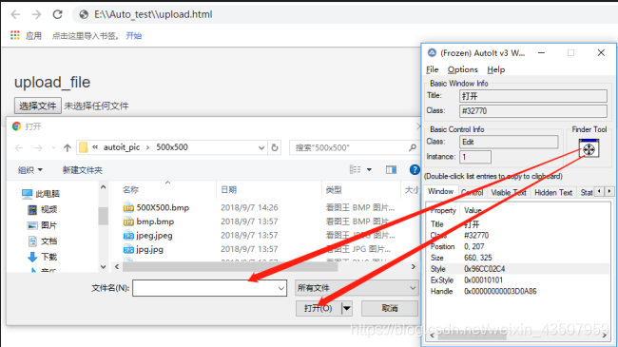Image resolution: width=618 pixels, height=347 pixels.
Task: Open AutoIt Help menu
Action: (495, 69)
